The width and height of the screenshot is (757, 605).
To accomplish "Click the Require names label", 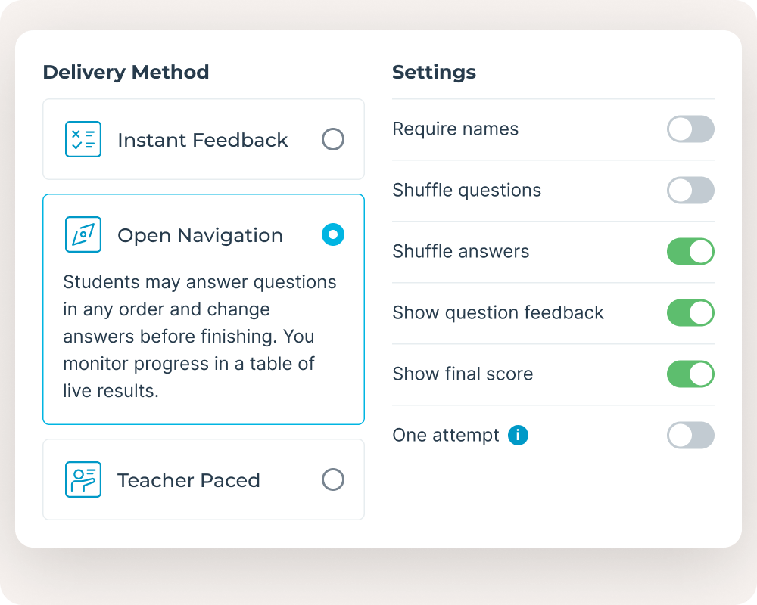I will (x=455, y=129).
